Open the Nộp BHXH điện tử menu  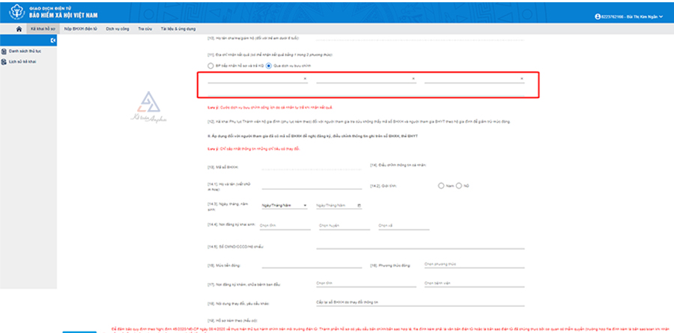pos(81,28)
